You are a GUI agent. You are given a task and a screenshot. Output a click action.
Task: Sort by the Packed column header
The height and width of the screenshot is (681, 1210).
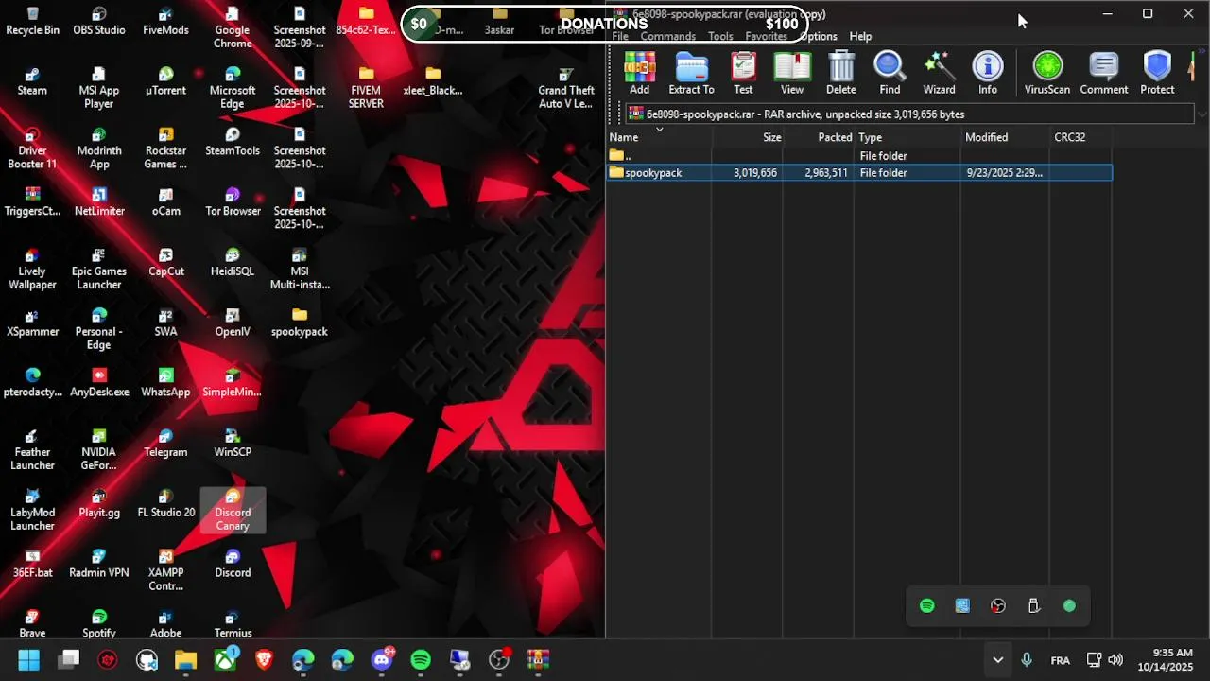point(818,137)
